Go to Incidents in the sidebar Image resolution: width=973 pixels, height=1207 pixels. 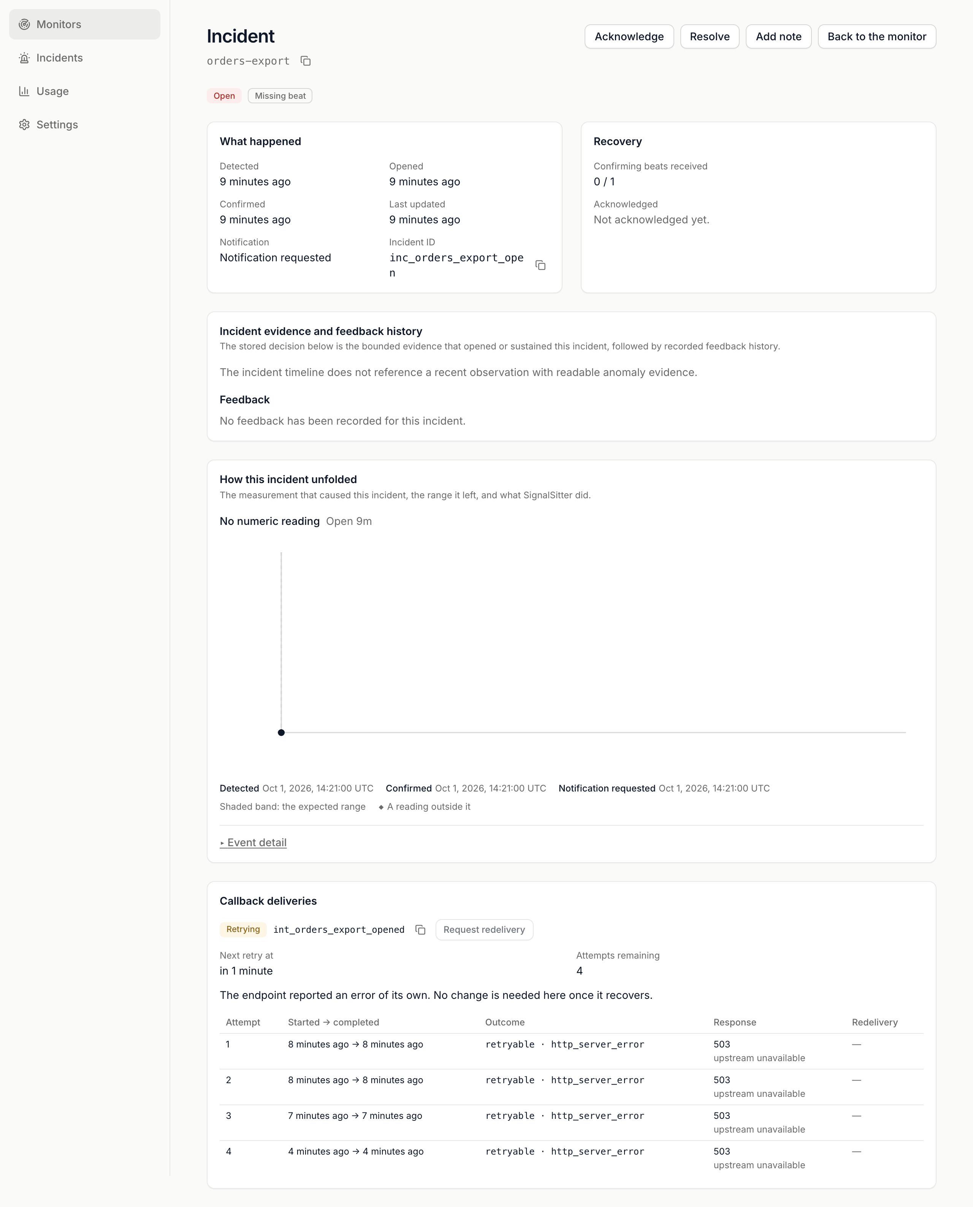pos(85,58)
